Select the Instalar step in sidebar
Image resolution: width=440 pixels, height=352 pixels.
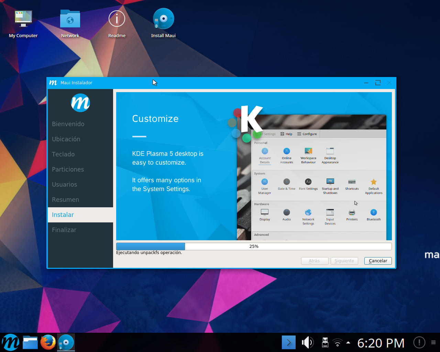(80, 215)
